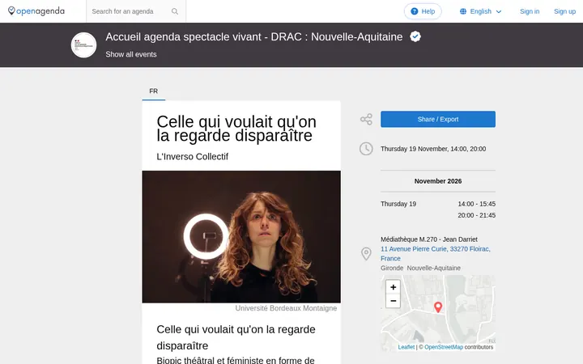
Task: Click the globe language icon
Action: [x=463, y=11]
